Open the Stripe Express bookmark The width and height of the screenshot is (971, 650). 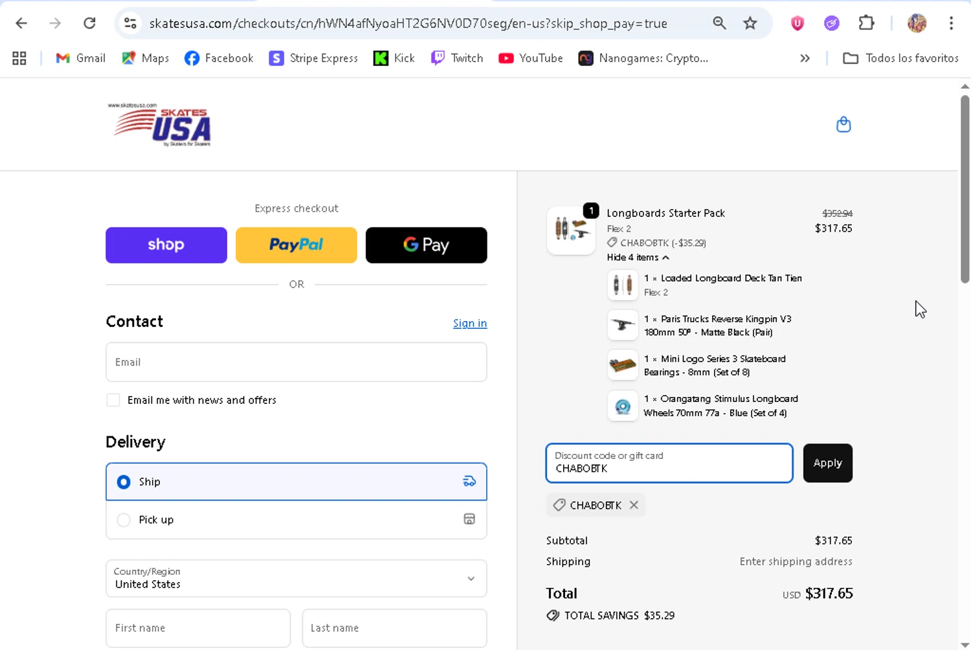click(x=313, y=58)
